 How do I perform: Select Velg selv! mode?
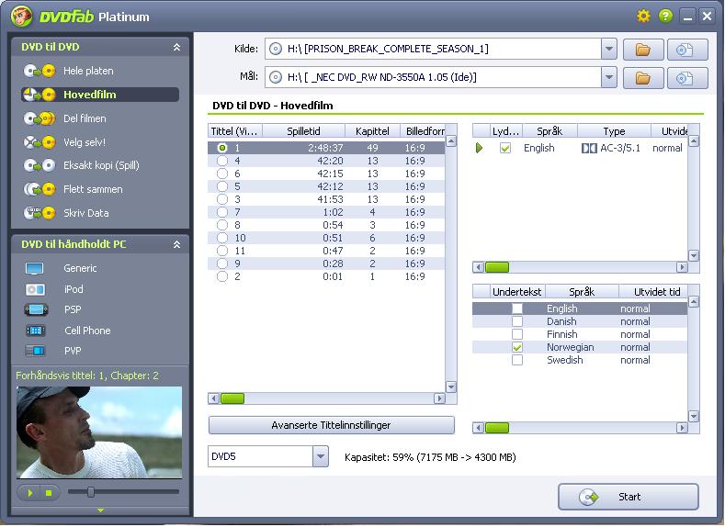coord(85,142)
